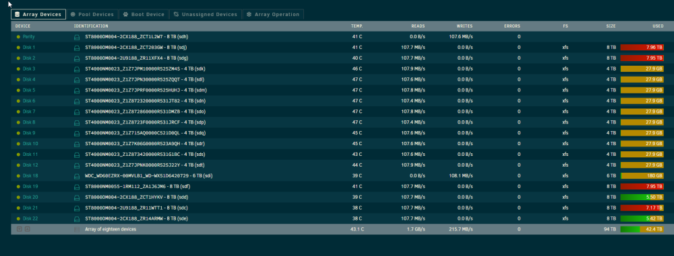The width and height of the screenshot is (674, 256).
Task: Click the IDENTIFICATION column header
Action: point(91,26)
